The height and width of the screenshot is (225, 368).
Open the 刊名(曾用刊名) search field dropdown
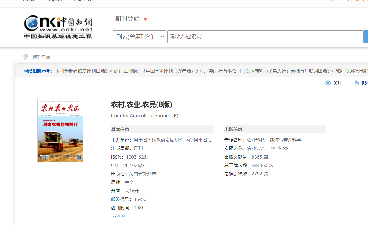click(x=140, y=37)
